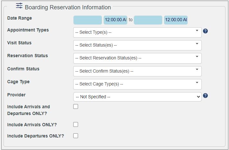Open the Reservation Status dropdown list
The height and width of the screenshot is (150, 229).
point(137,58)
